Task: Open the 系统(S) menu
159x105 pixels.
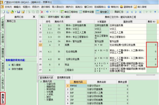Action: pyautogui.click(x=79, y=7)
